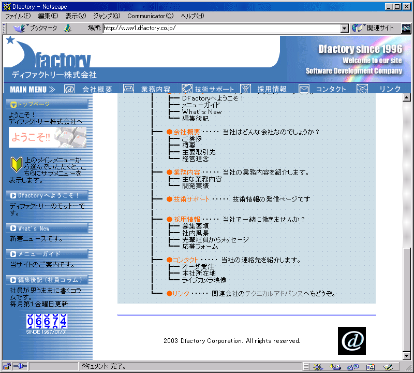This screenshot has height=373, width=414.
Task: Click the What's New sidebar button
Action: click(47, 228)
